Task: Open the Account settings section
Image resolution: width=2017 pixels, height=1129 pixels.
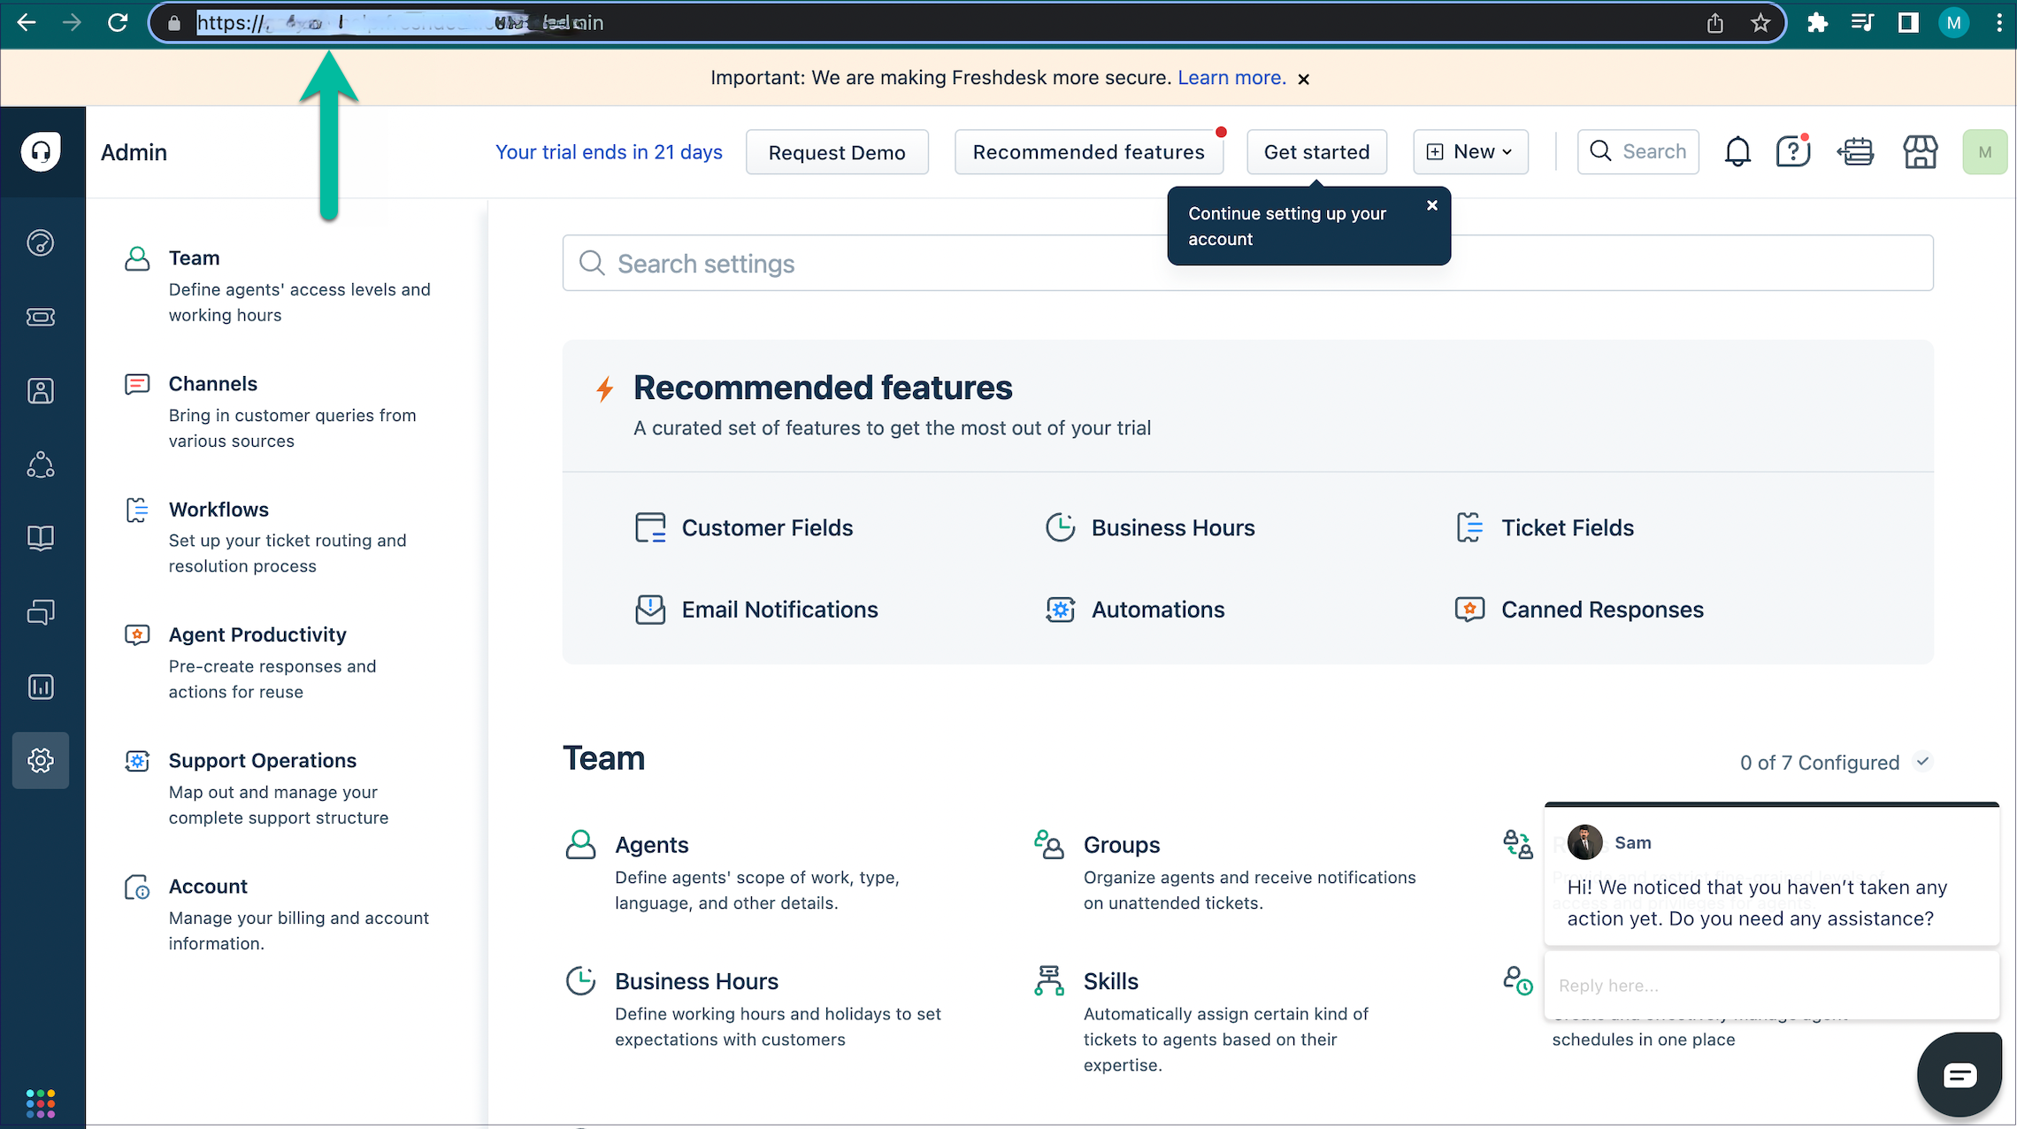Action: [x=208, y=886]
